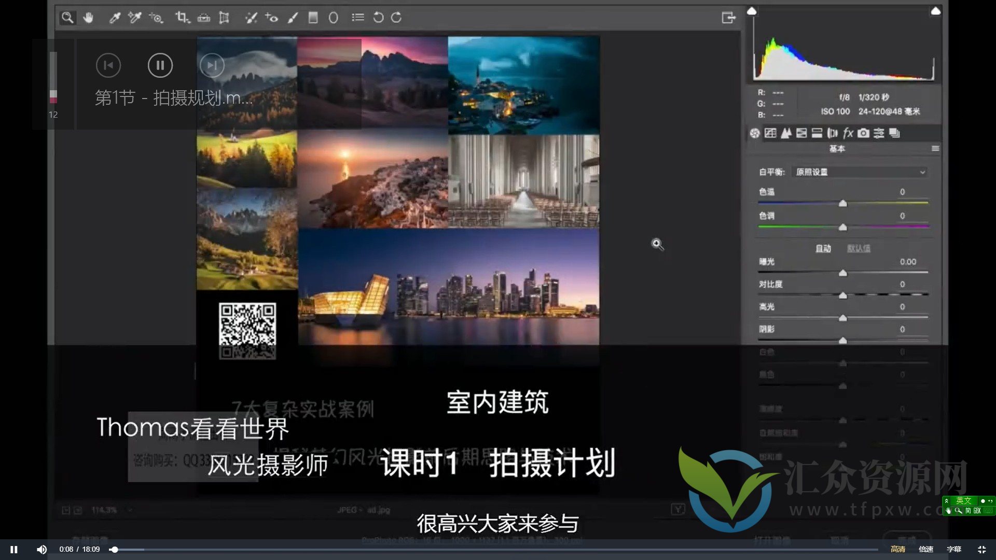The height and width of the screenshot is (560, 996).
Task: Click the save/export image icon
Action: coord(729,18)
